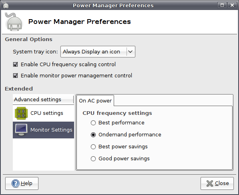
Task: Click the CPU chip icon in sidebar
Action: click(x=21, y=113)
